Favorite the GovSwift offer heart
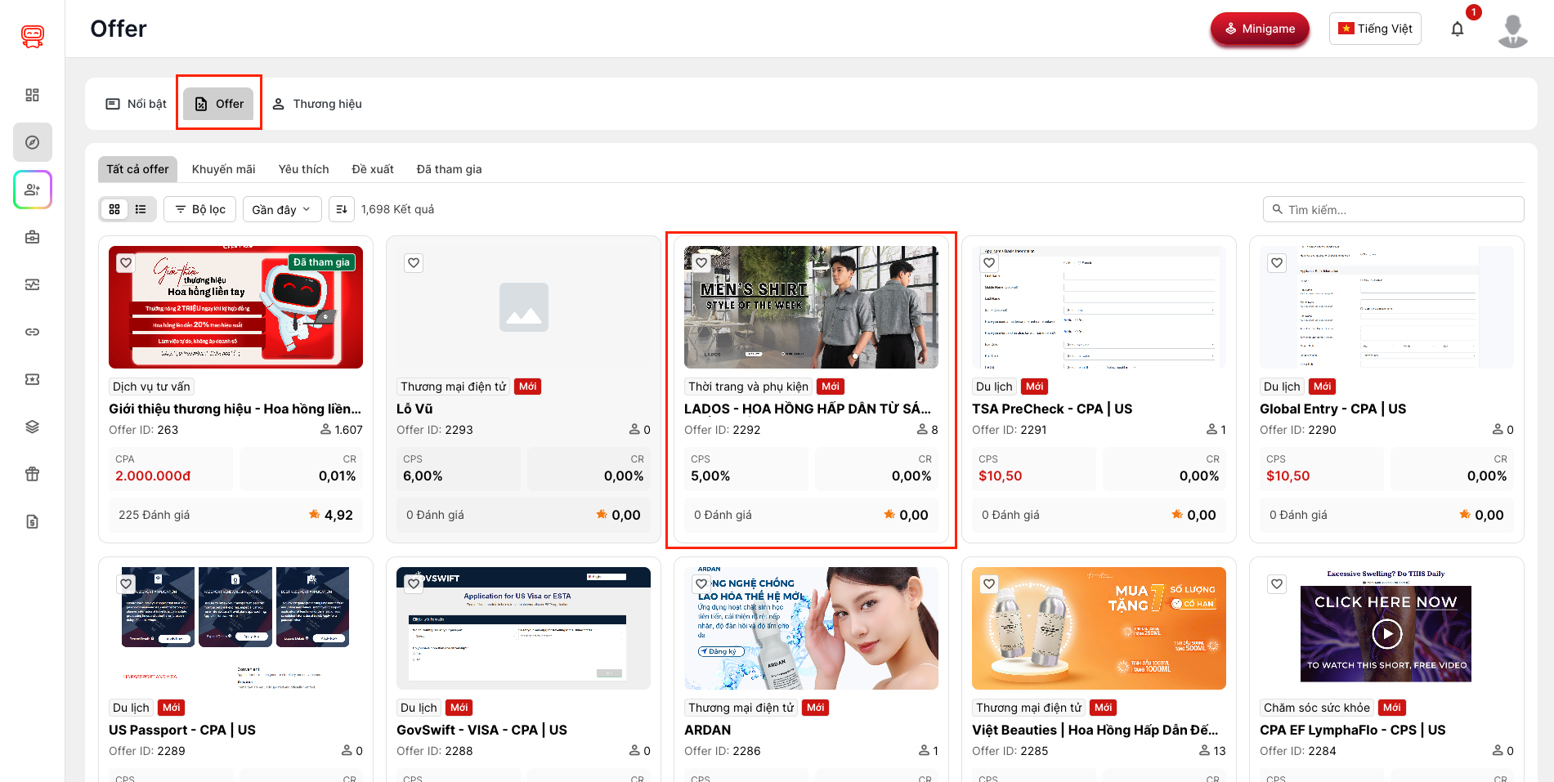This screenshot has width=1554, height=782. coord(414,584)
